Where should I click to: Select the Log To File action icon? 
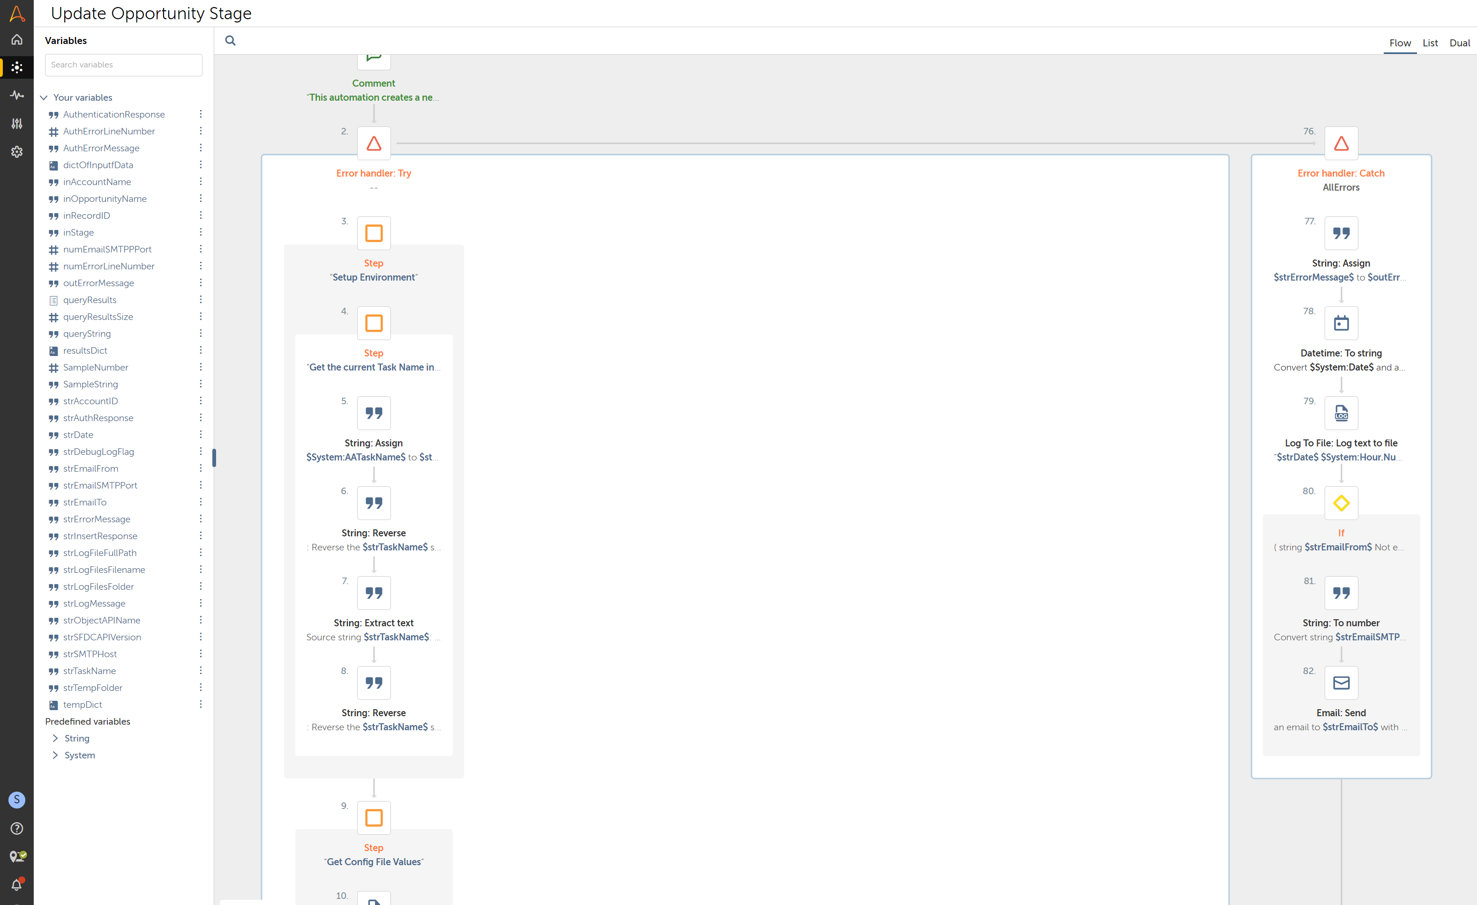pos(1341,413)
